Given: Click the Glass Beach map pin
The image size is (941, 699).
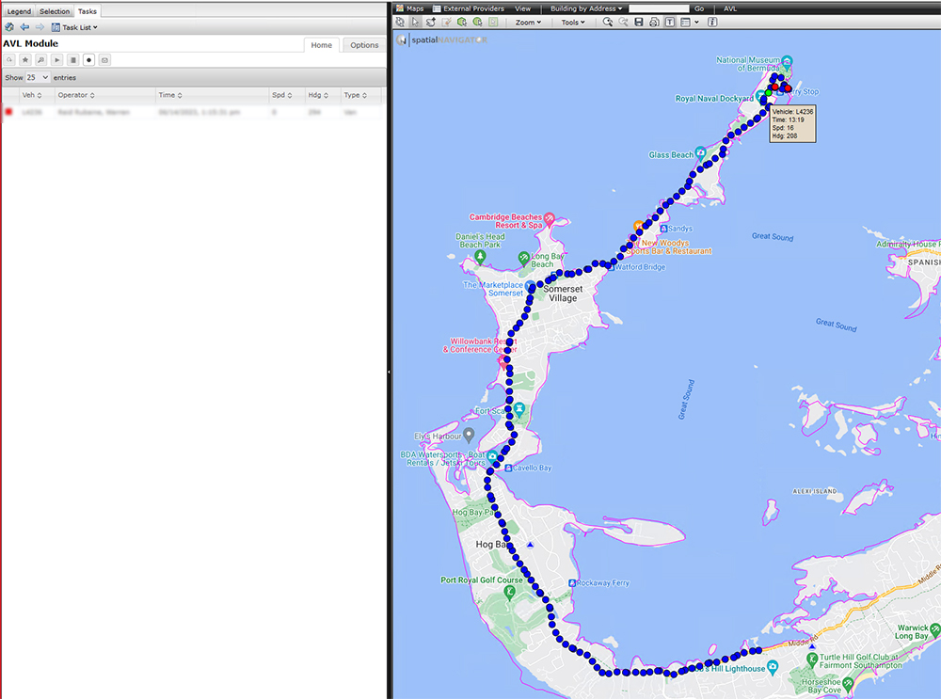Looking at the screenshot, I should 700,153.
